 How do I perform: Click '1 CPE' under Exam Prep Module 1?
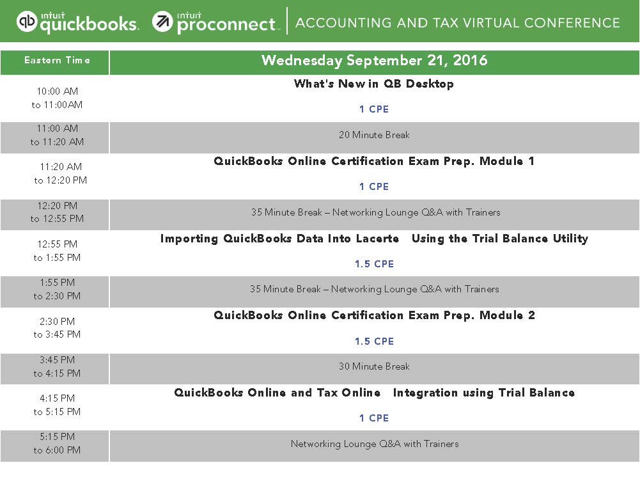(374, 186)
